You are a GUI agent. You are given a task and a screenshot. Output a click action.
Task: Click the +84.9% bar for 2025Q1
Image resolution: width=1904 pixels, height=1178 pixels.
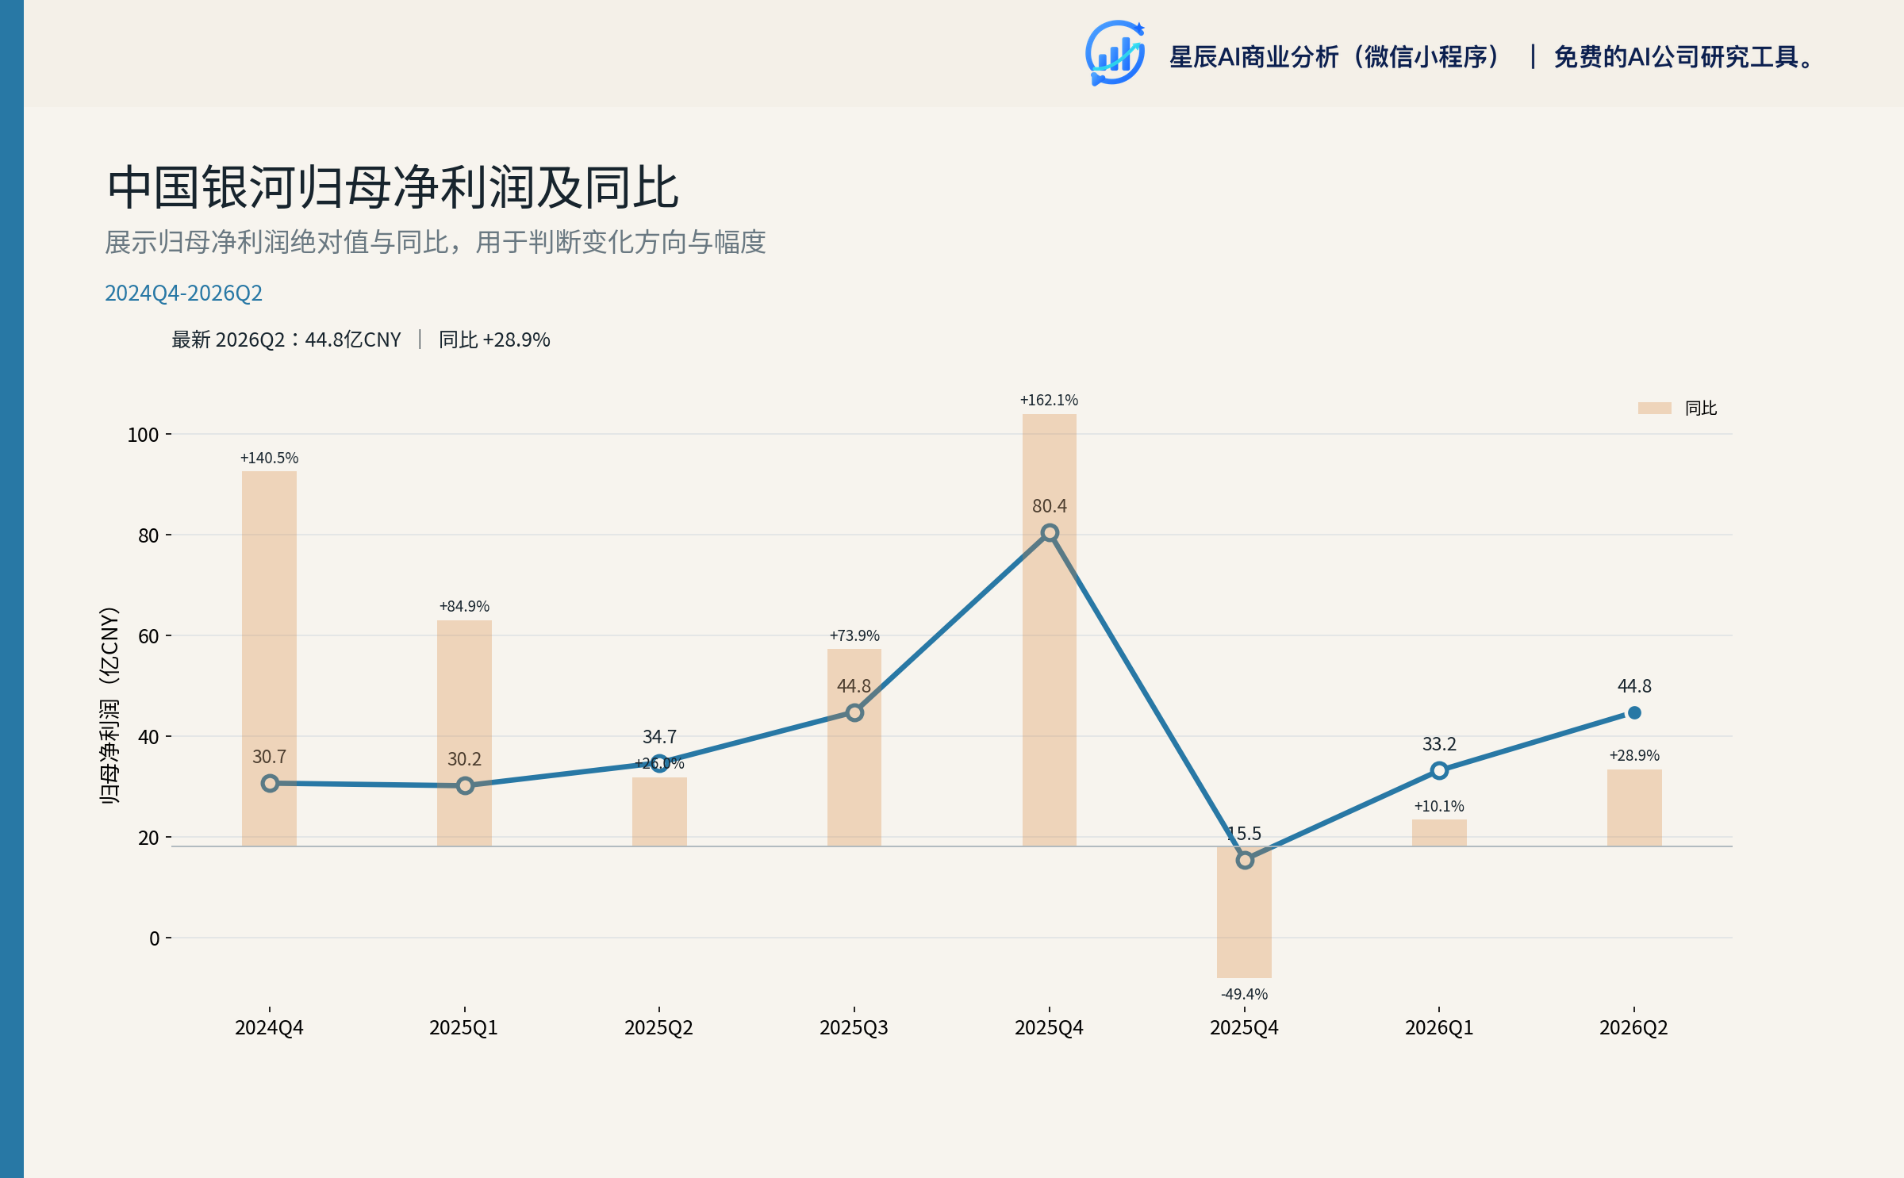(x=464, y=733)
